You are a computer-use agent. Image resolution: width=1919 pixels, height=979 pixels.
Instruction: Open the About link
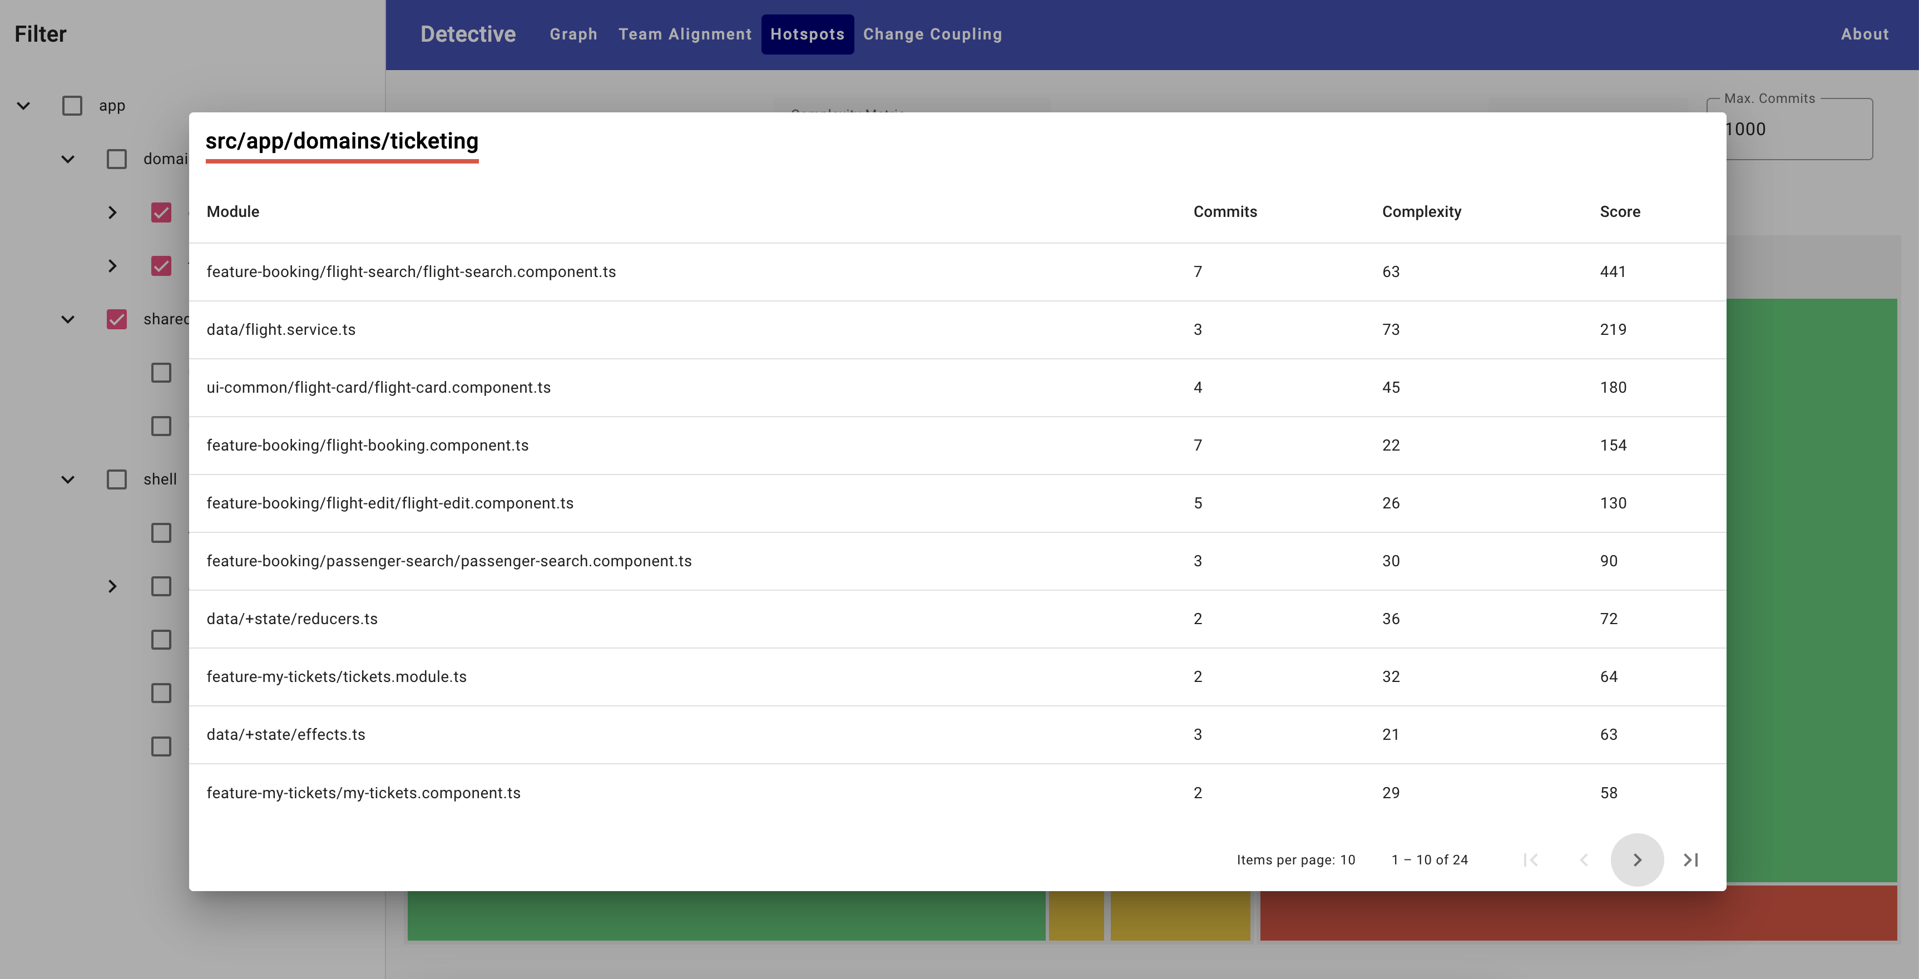(1864, 34)
